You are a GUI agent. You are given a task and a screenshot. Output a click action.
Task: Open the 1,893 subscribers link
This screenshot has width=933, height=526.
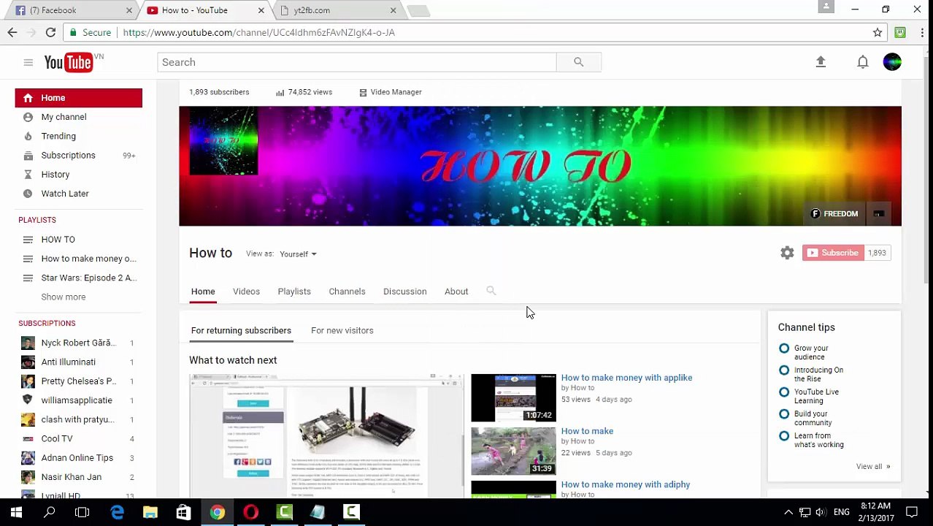pos(219,92)
